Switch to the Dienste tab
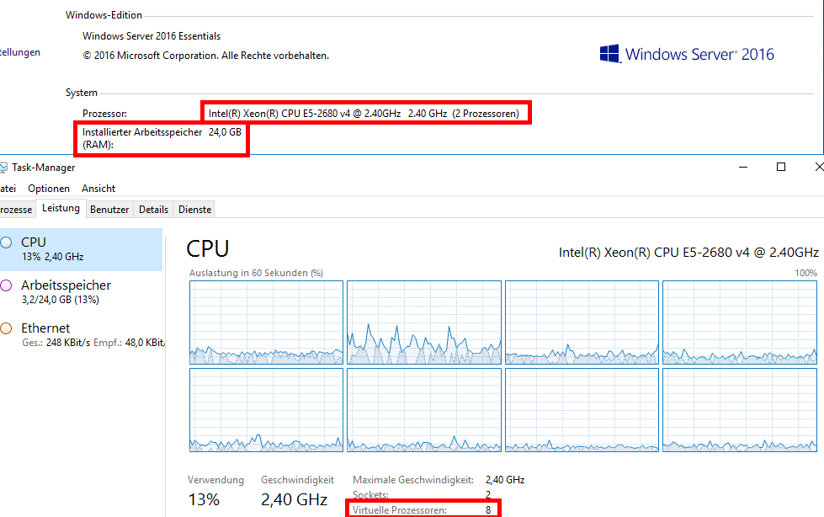 coord(194,209)
